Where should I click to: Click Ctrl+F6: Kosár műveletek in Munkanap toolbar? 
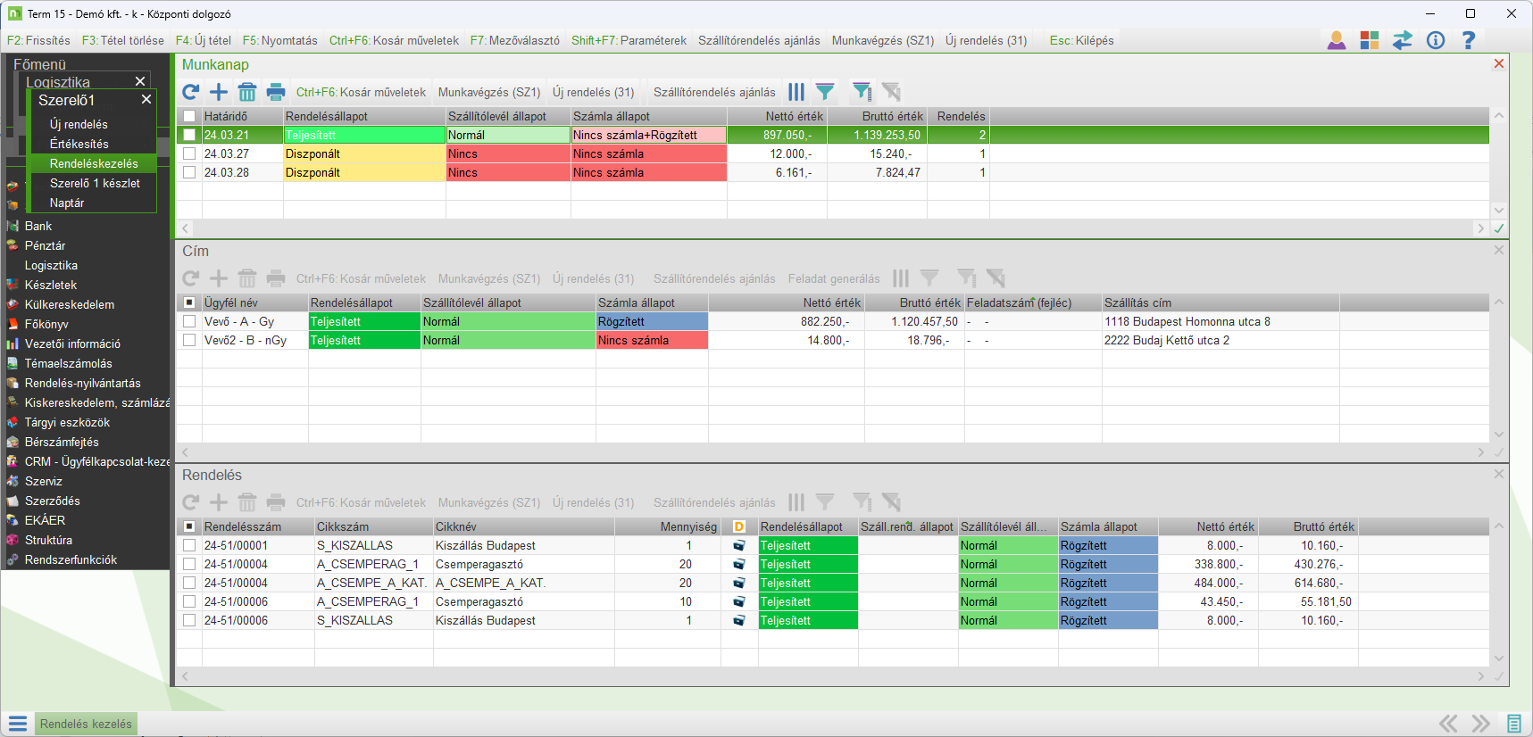click(x=362, y=92)
